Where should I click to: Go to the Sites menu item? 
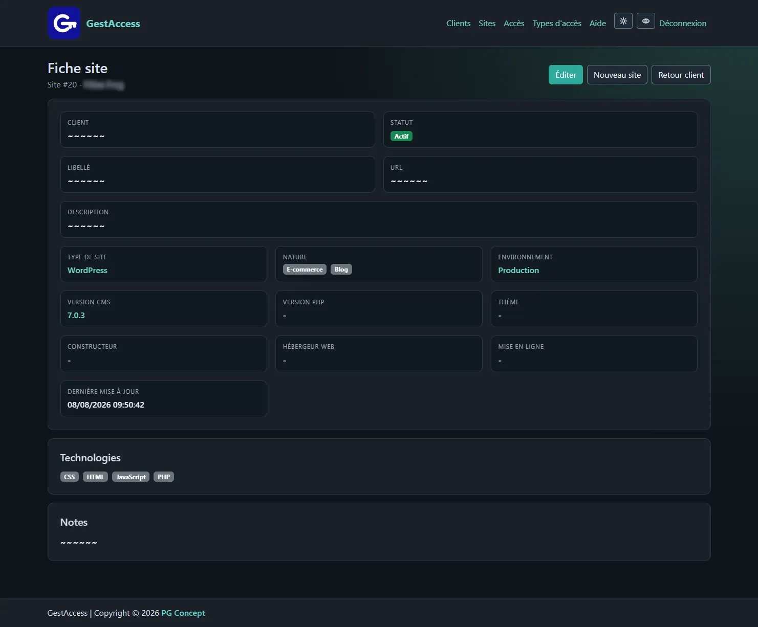[x=487, y=23]
